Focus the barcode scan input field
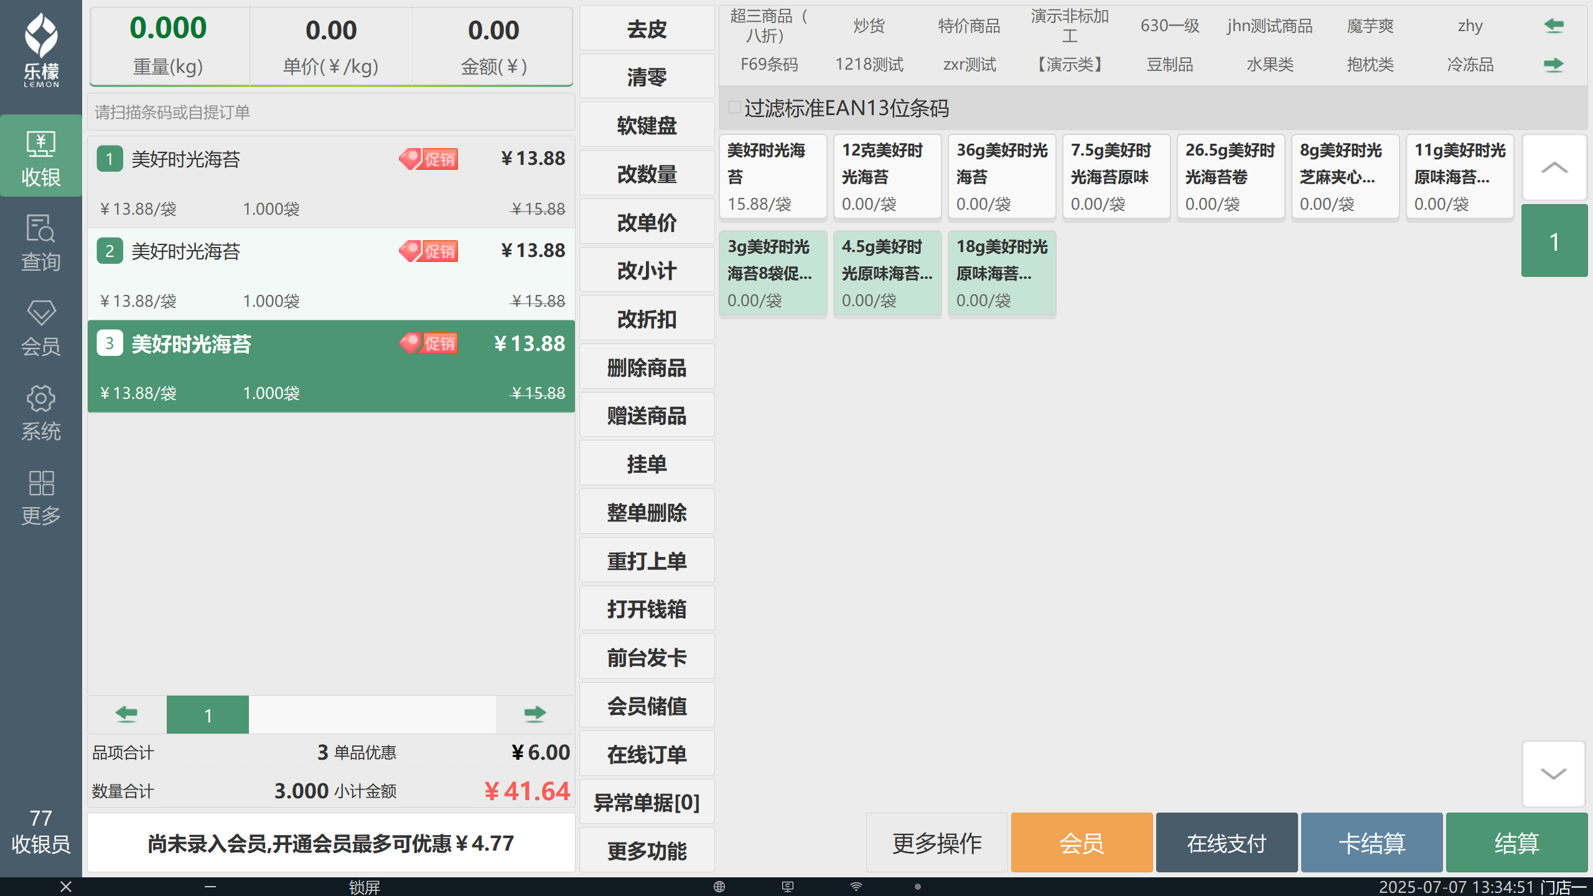Screen dimensions: 1593x896 [331, 112]
